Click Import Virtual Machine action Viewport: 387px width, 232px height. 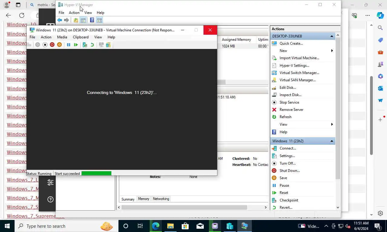(299, 58)
